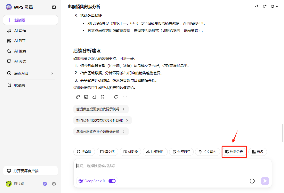
Task: Open export dropdown arrow at top right
Action: click(x=277, y=7)
